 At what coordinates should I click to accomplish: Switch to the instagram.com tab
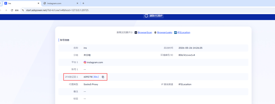coord(61,3)
